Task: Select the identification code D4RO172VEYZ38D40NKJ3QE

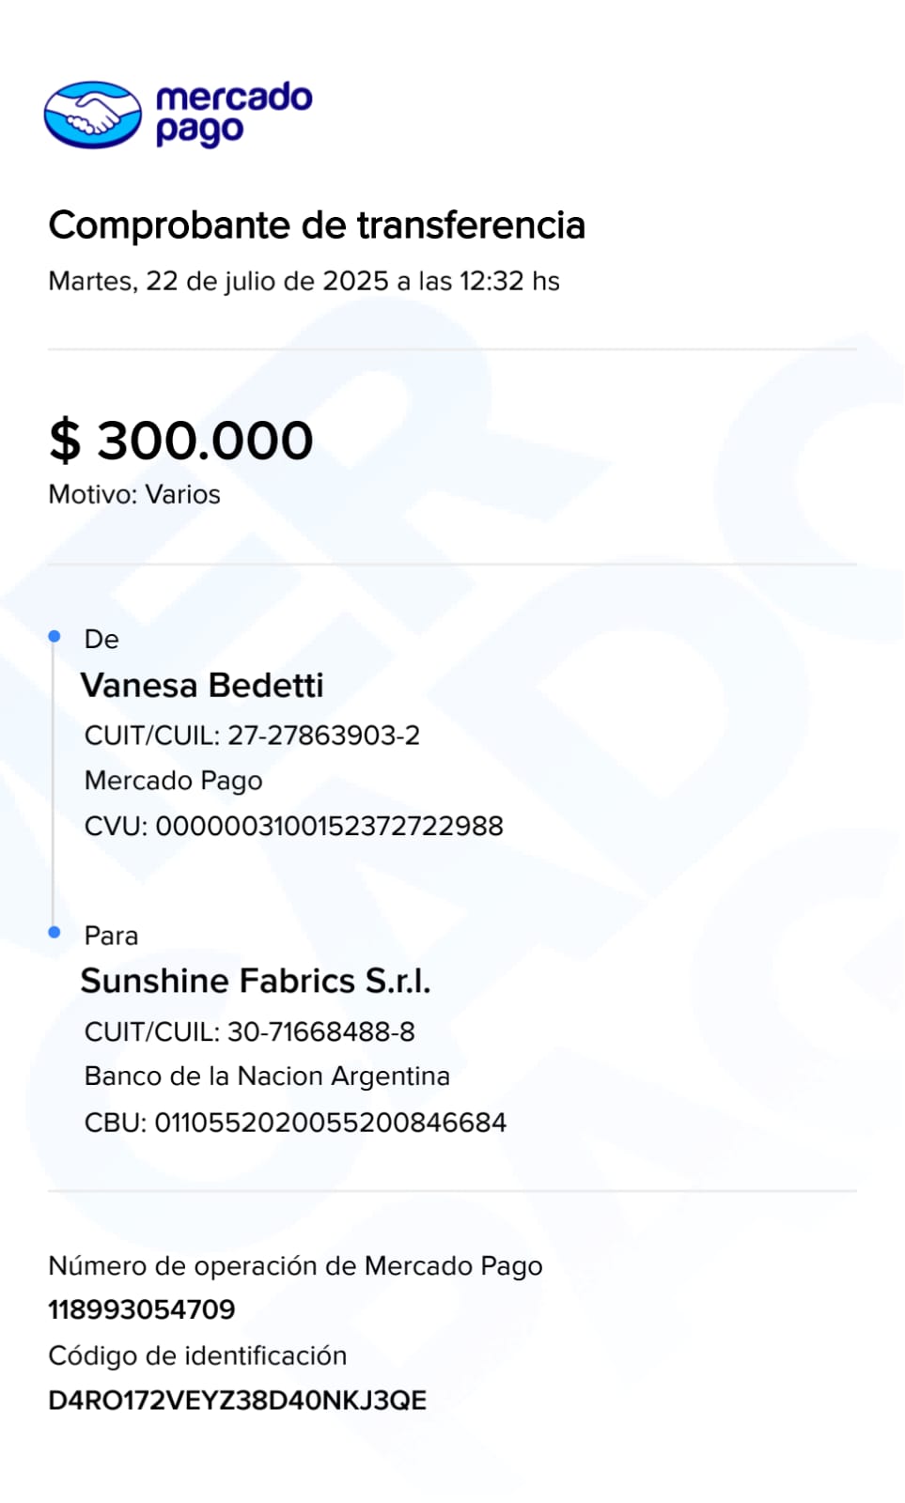Action: pyautogui.click(x=238, y=1401)
